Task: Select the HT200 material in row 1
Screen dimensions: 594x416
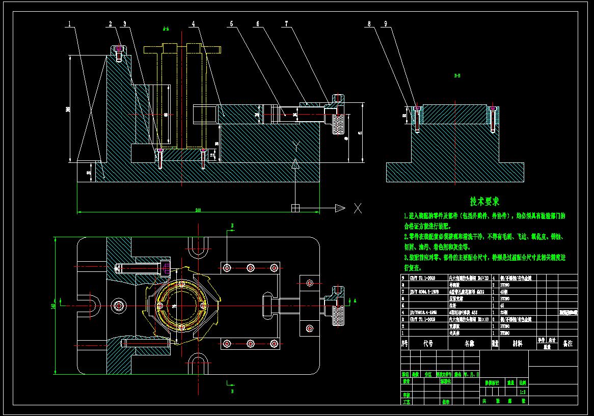Action: tap(505, 334)
